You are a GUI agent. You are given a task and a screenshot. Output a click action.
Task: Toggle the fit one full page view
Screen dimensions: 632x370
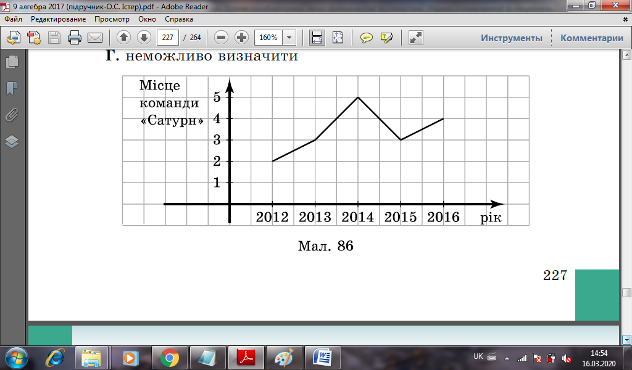pyautogui.click(x=338, y=38)
